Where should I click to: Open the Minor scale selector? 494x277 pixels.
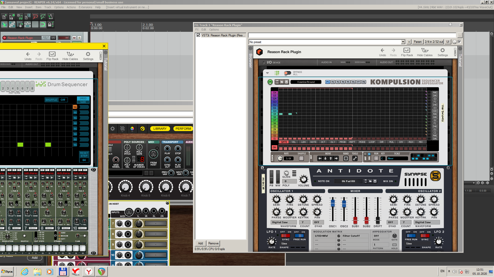click(397, 159)
